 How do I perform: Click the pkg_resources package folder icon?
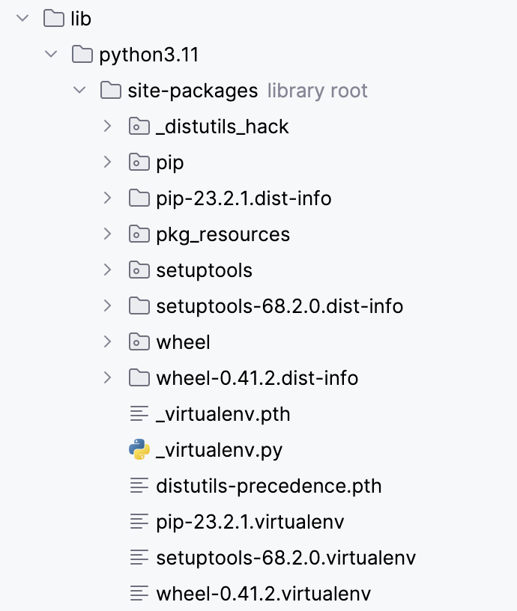[139, 234]
